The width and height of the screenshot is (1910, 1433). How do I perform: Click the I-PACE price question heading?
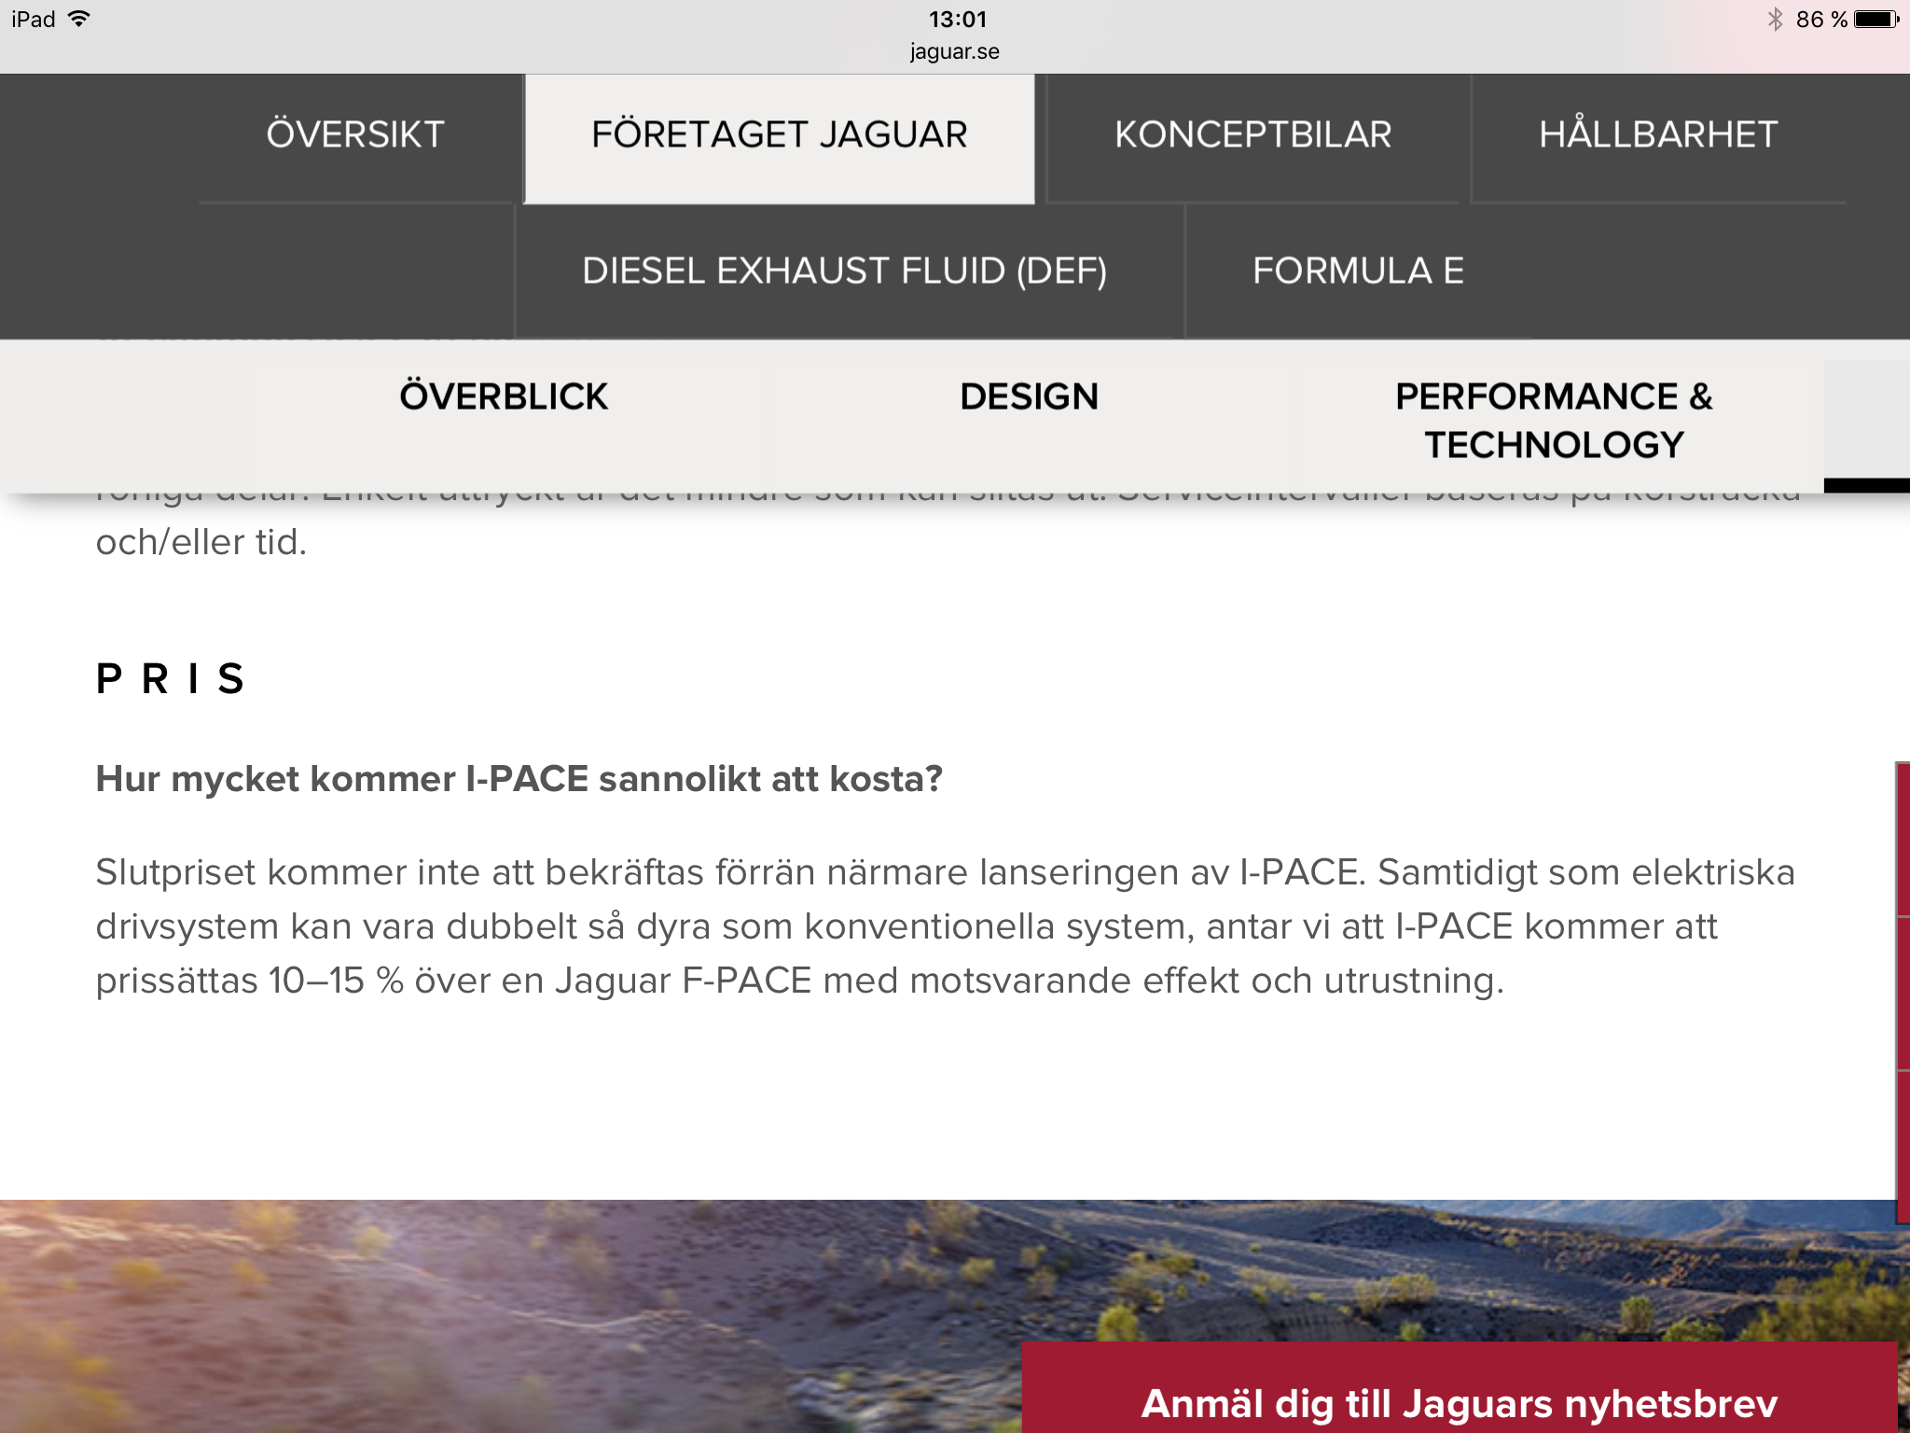519,779
